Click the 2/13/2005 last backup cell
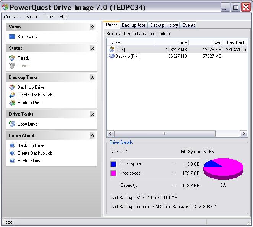 pos(236,50)
